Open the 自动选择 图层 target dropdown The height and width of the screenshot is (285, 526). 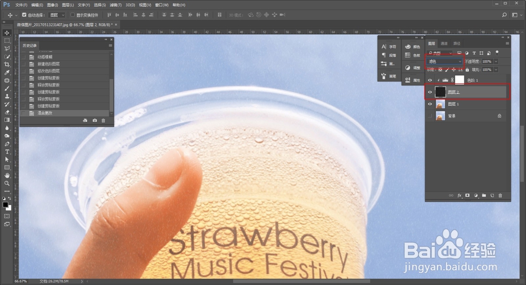[x=56, y=15]
